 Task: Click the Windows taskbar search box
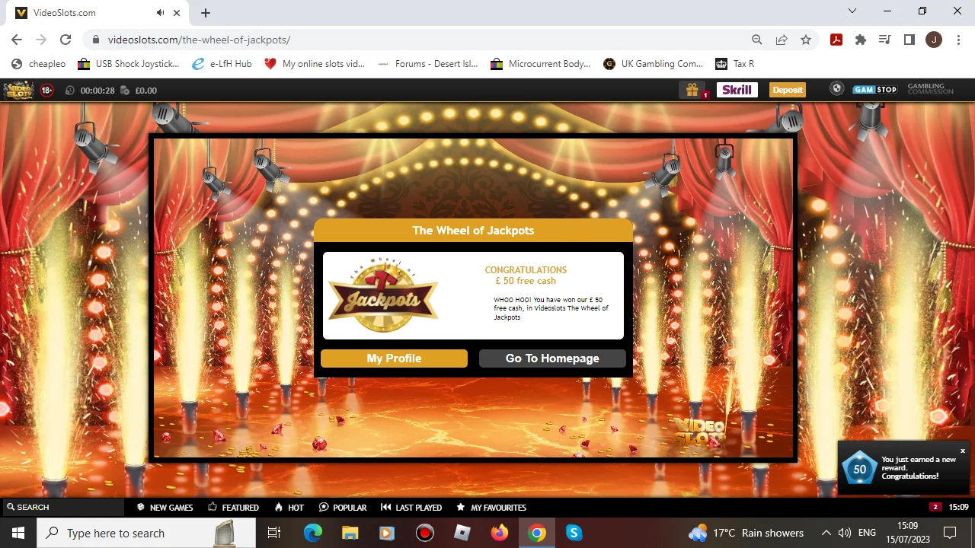click(146, 533)
